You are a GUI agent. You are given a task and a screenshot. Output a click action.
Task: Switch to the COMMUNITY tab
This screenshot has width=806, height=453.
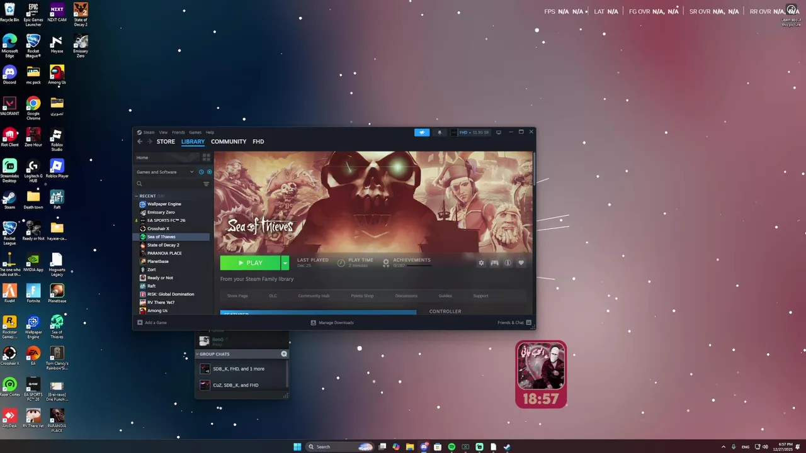[x=229, y=142]
